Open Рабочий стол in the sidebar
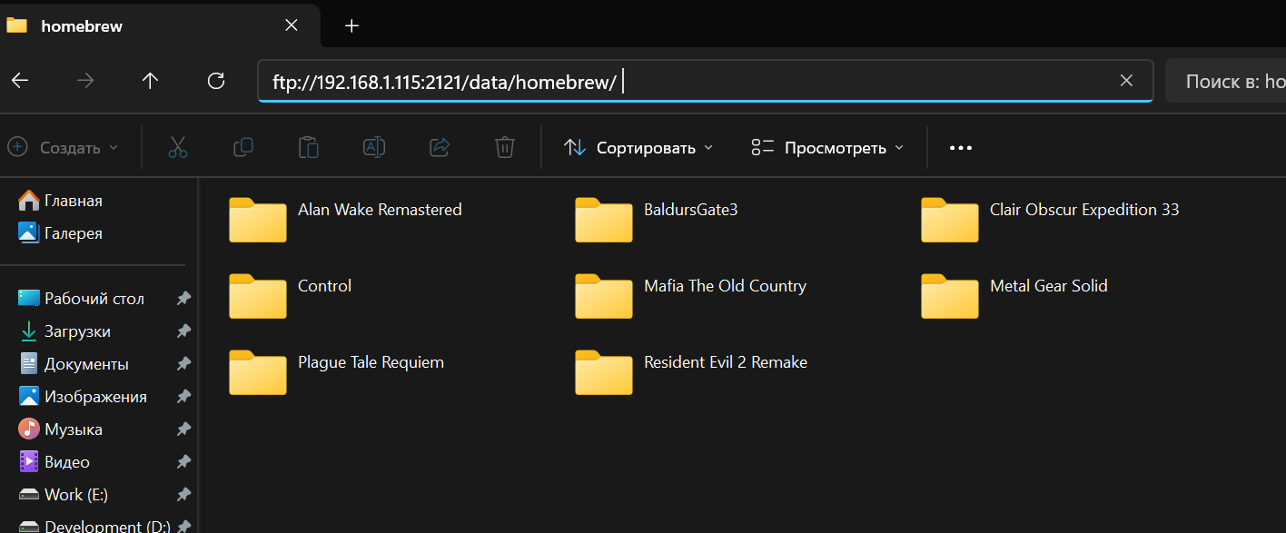The width and height of the screenshot is (1286, 533). point(82,299)
